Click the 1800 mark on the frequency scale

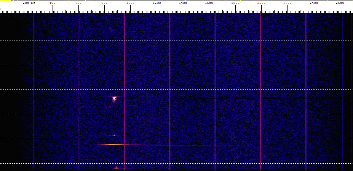[235, 3]
